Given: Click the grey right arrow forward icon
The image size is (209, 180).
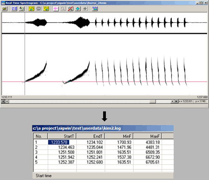Looking at the screenshot, I should 85,9.
